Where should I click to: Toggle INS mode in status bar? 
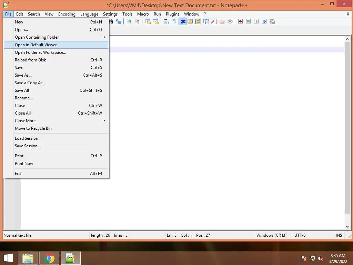click(x=339, y=235)
